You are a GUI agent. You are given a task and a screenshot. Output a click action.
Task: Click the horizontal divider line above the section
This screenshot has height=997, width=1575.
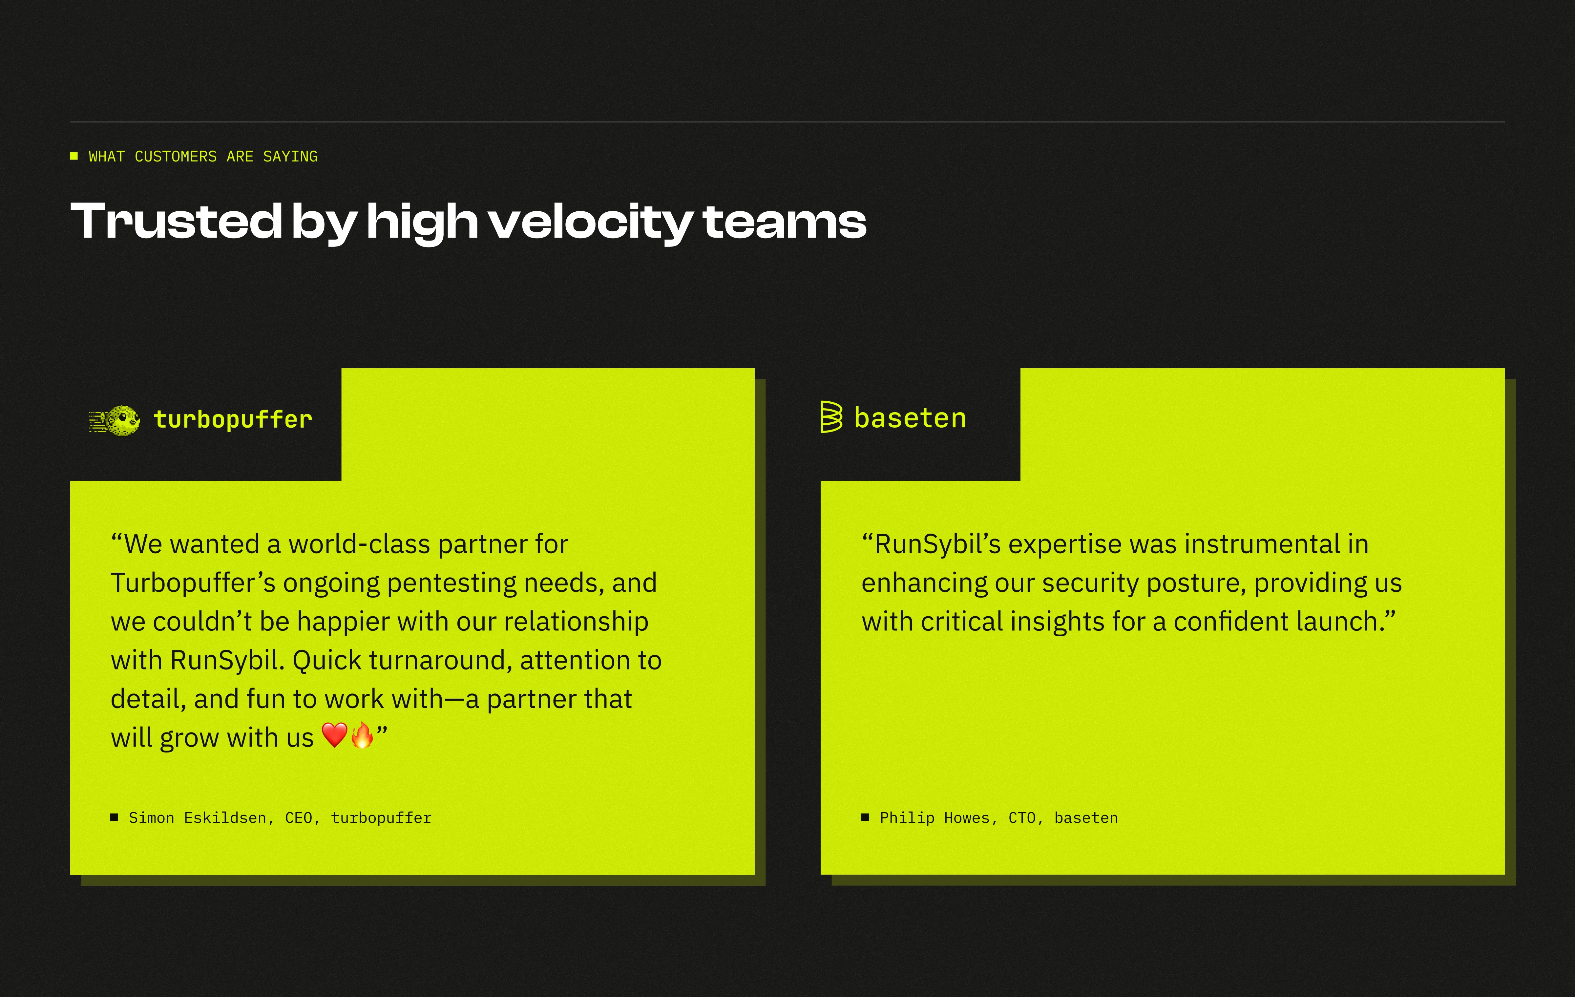(x=787, y=122)
